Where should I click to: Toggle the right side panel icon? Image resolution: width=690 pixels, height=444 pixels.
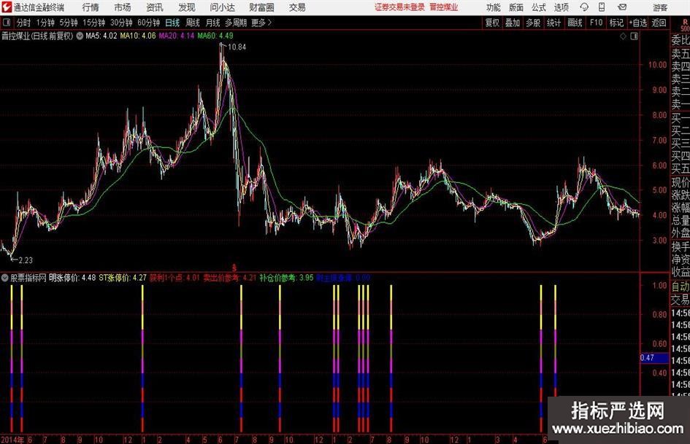pyautogui.click(x=634, y=36)
